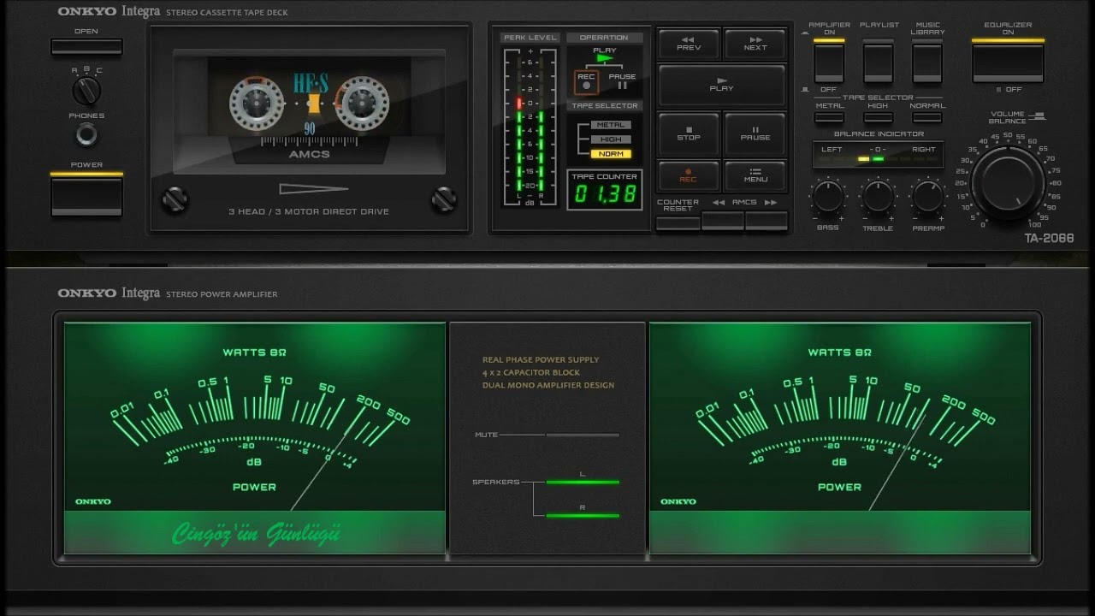The height and width of the screenshot is (616, 1095).
Task: Click the HIGH tape indicator light
Action: 611,139
